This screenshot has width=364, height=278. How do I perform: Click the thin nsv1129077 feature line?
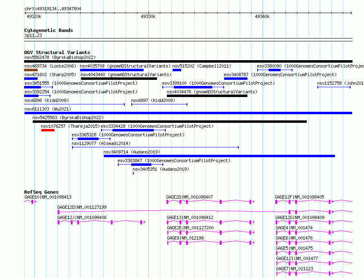155,147
